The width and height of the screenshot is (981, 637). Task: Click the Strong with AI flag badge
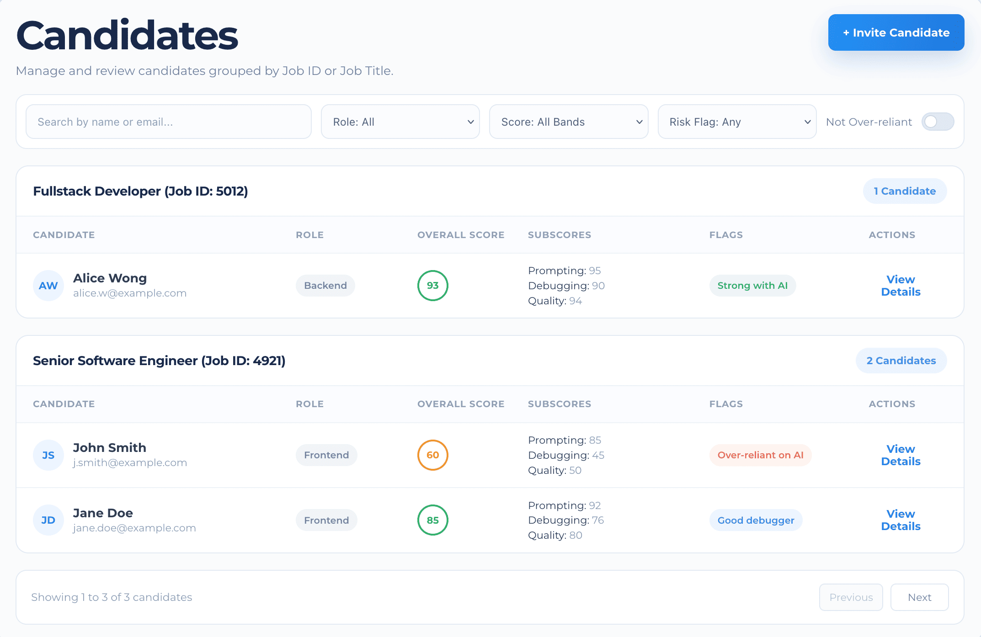752,285
